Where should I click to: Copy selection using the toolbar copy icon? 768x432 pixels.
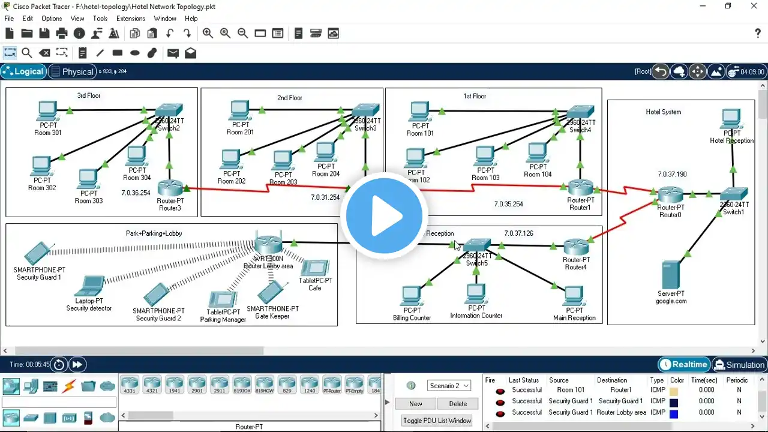click(x=135, y=34)
